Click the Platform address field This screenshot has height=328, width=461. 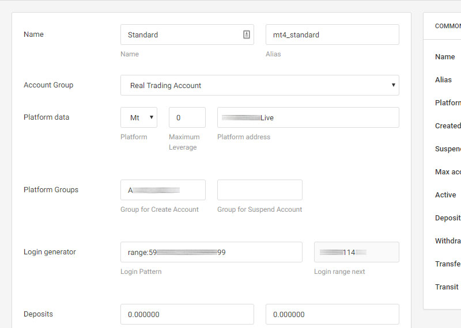[x=308, y=117]
